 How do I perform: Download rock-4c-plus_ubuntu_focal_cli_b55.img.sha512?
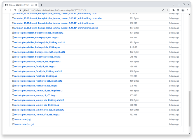[37, 62]
